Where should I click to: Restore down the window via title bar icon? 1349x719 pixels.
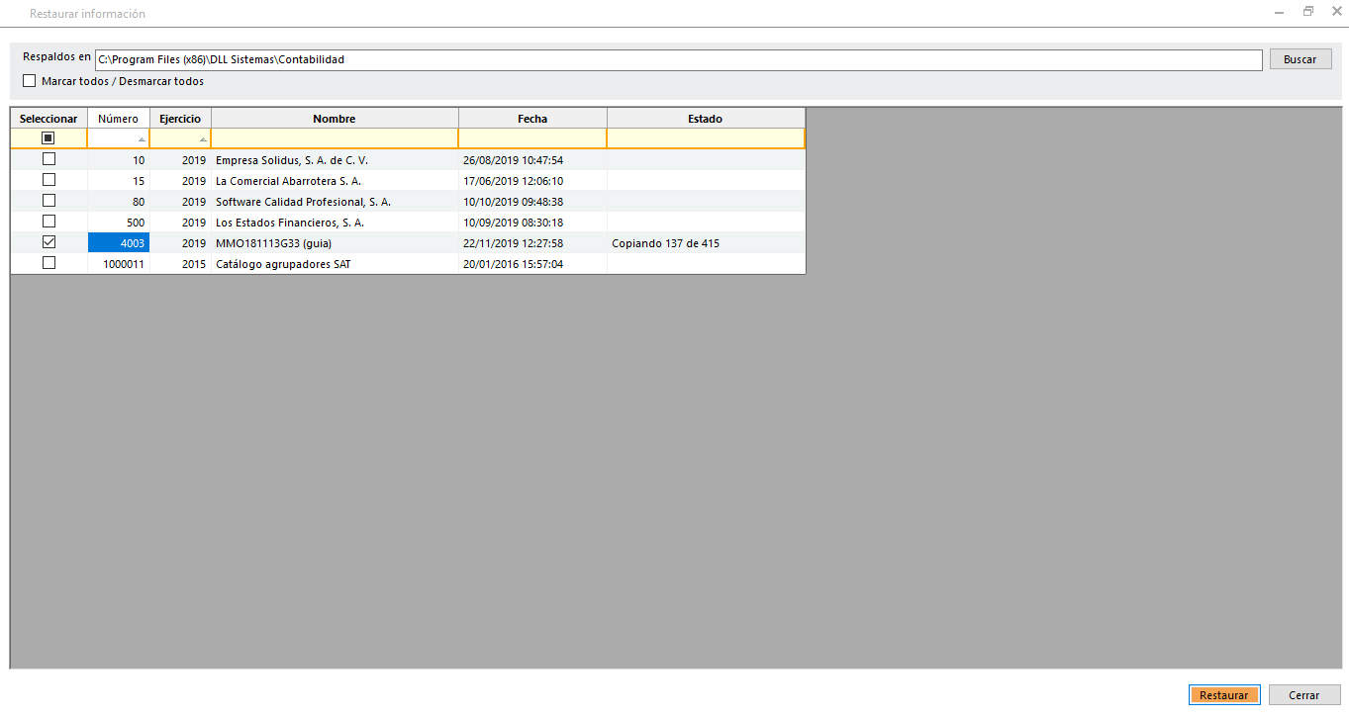pos(1307,12)
